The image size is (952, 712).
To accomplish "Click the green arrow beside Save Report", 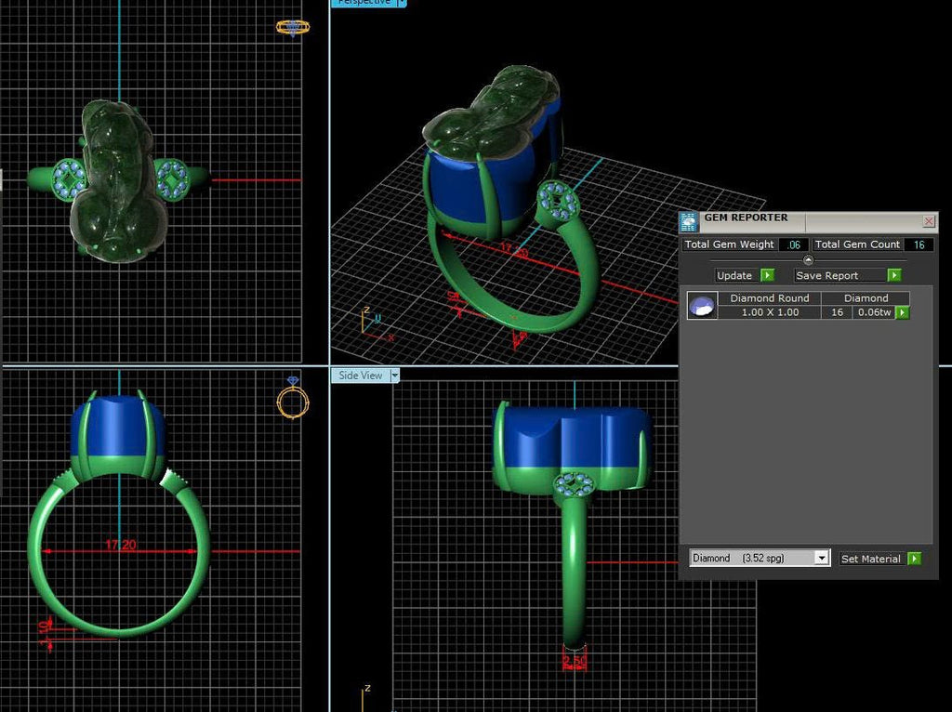I will [893, 275].
